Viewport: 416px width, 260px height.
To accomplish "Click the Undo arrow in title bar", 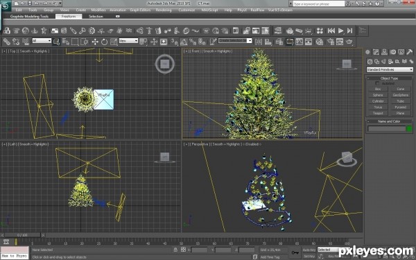I will click(36, 3).
